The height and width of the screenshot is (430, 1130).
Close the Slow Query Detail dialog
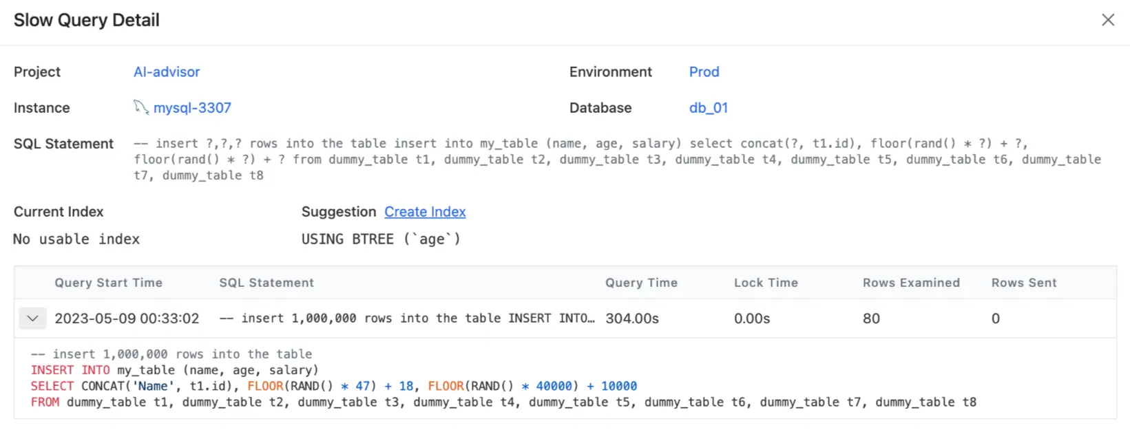click(x=1107, y=20)
